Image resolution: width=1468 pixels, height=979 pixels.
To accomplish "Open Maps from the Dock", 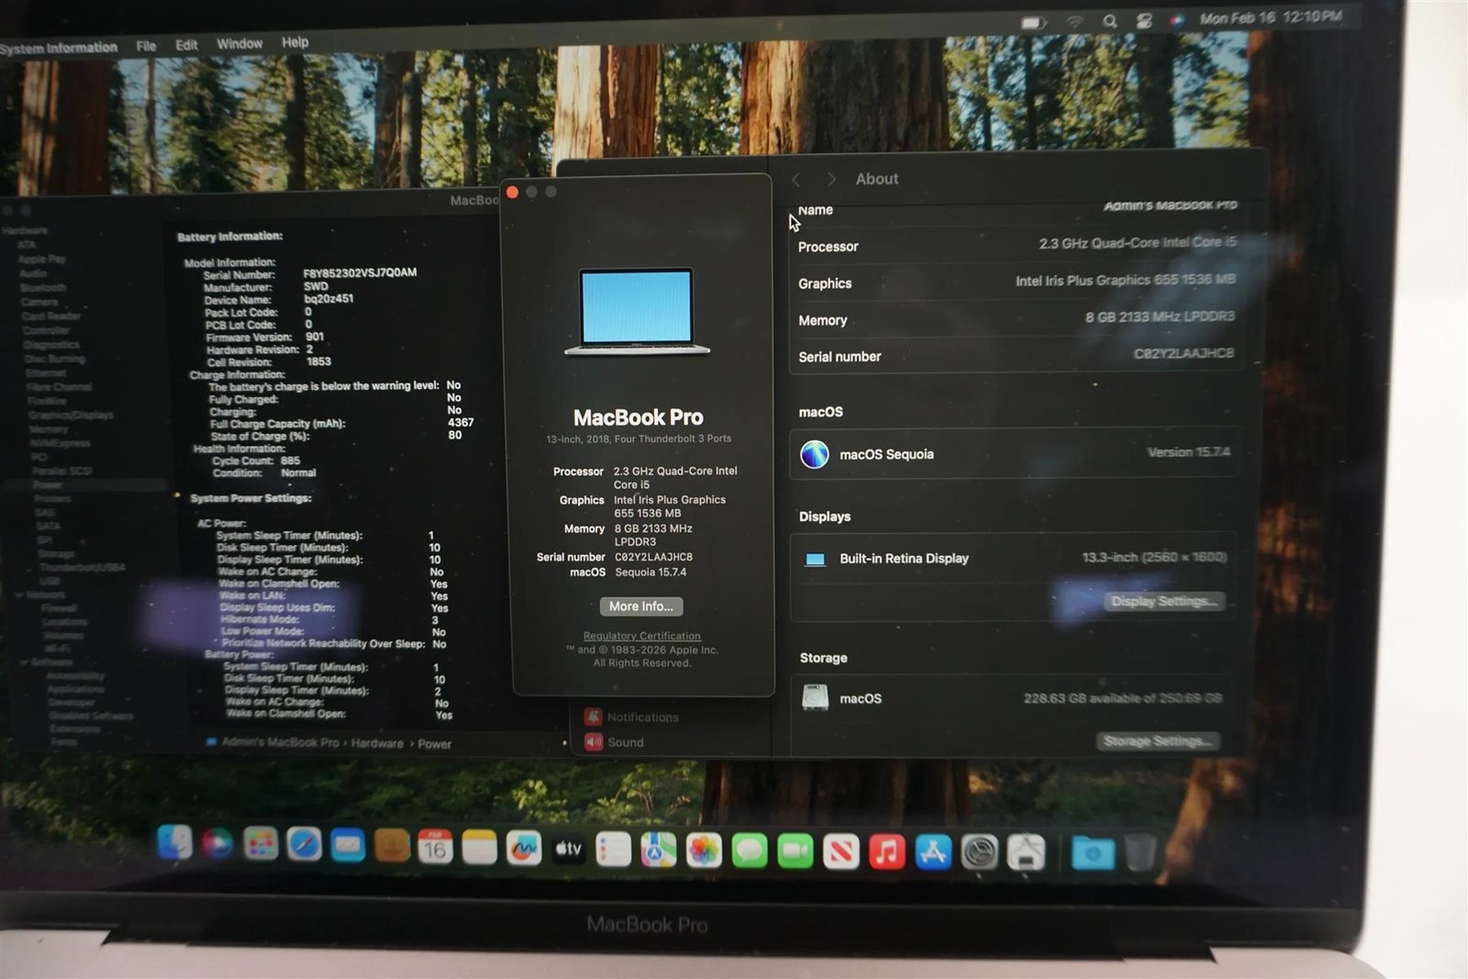I will pos(658,851).
